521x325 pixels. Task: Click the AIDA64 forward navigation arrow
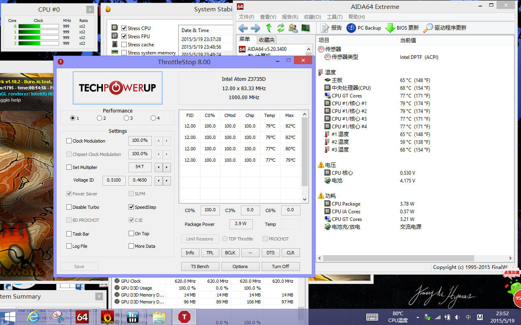[x=255, y=28]
